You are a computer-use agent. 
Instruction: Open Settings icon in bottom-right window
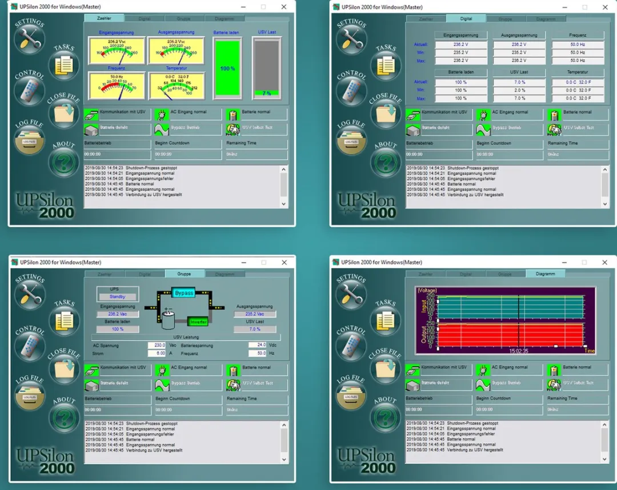351,295
